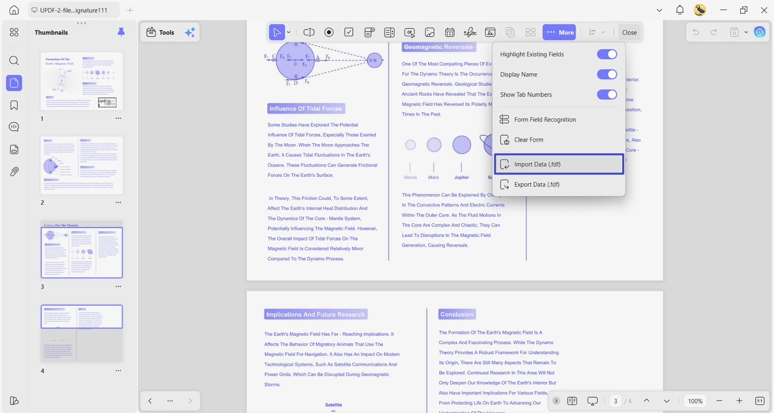Screen dimensions: 774x413
Task: Zoom out with the minus button
Action: click(719, 401)
